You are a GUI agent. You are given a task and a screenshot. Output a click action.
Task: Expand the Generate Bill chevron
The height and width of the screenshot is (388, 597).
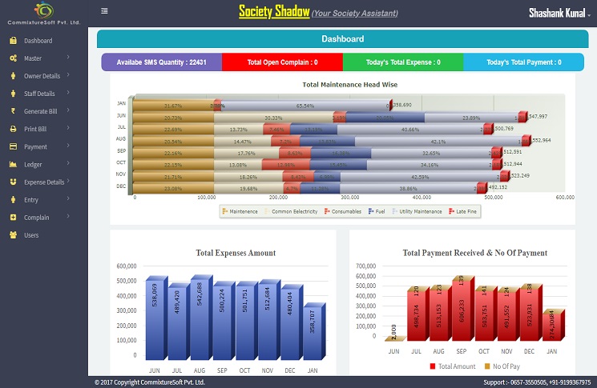coord(68,110)
